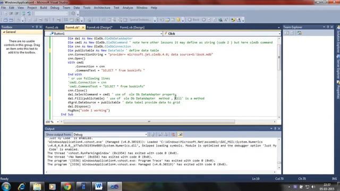Switch to the Form1.vb [Design] tab
Image resolution: width=340 pixels, height=191 pixels.
click(132, 28)
